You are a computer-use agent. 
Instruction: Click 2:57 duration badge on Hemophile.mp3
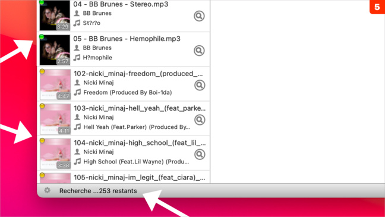(62, 61)
